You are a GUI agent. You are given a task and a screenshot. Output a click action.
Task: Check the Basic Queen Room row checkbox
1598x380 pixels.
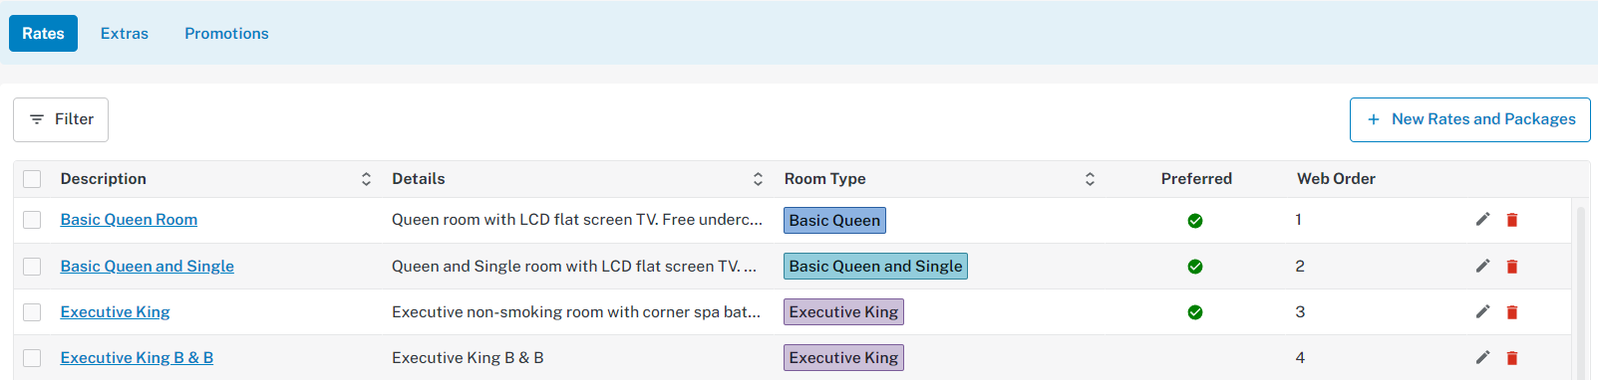32,220
